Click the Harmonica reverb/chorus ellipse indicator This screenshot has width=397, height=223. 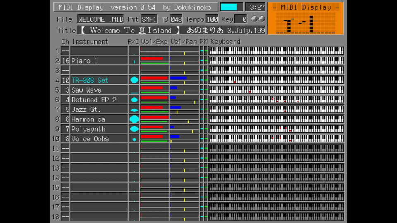coord(134,119)
